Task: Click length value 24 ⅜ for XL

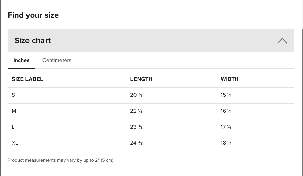Action: point(137,143)
